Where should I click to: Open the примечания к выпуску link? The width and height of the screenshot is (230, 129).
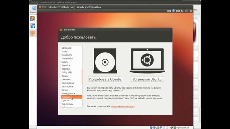[x=123, y=106]
